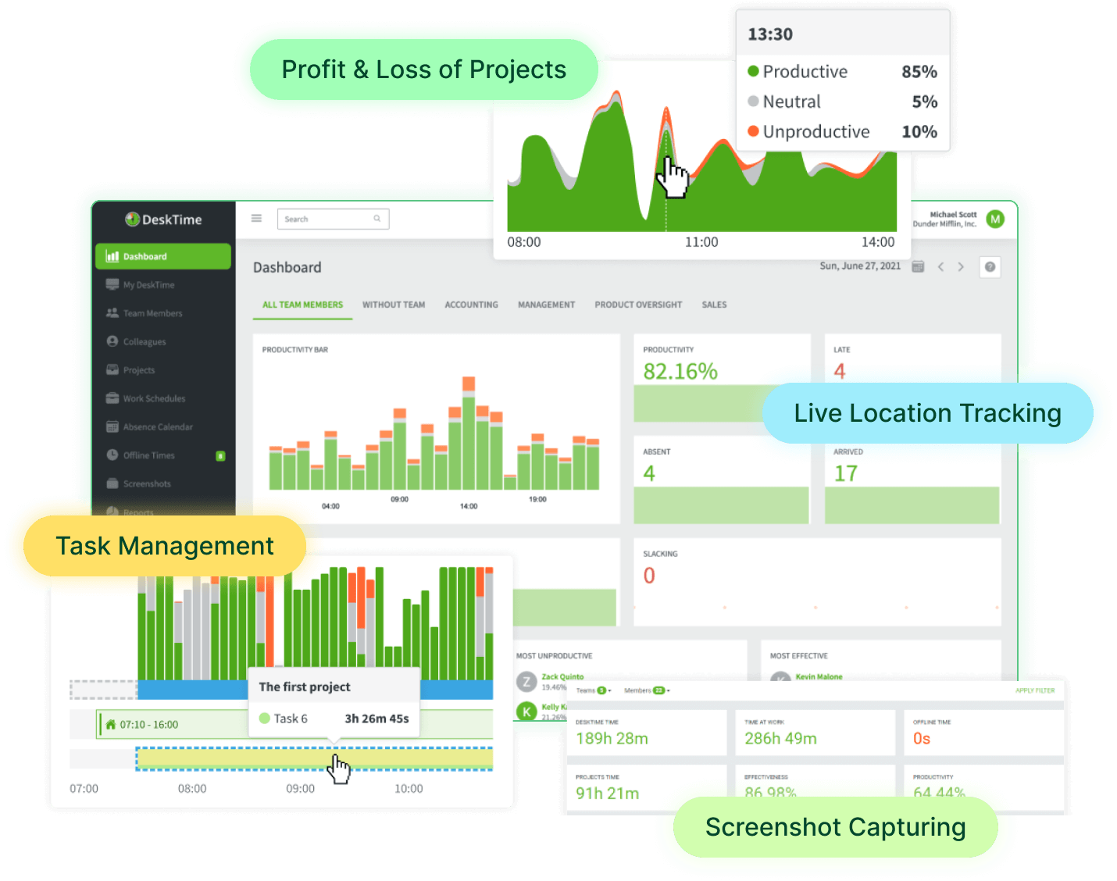
Task: Click the Neutral gray legend dot
Action: pyautogui.click(x=753, y=101)
